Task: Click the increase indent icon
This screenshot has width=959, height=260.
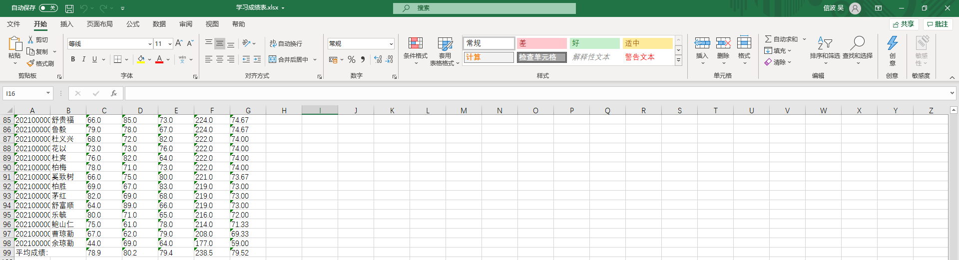Action: [x=257, y=59]
